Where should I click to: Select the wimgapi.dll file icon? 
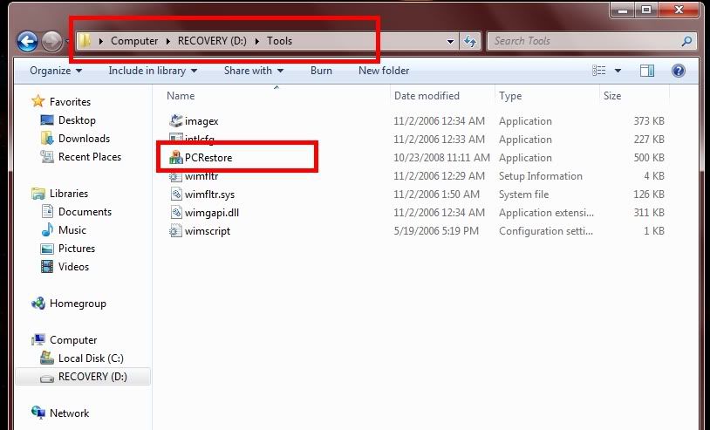175,212
